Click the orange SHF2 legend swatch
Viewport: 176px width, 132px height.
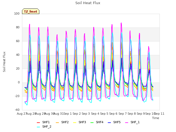pyautogui.click(x=57, y=122)
